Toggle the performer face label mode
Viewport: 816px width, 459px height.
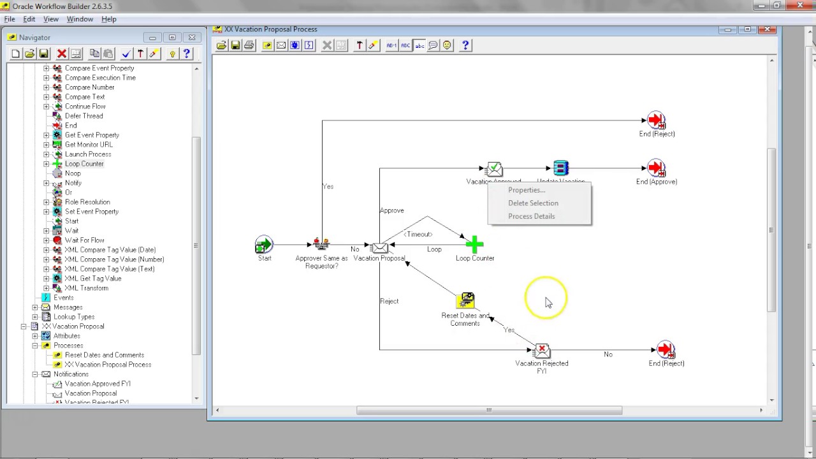coord(447,45)
